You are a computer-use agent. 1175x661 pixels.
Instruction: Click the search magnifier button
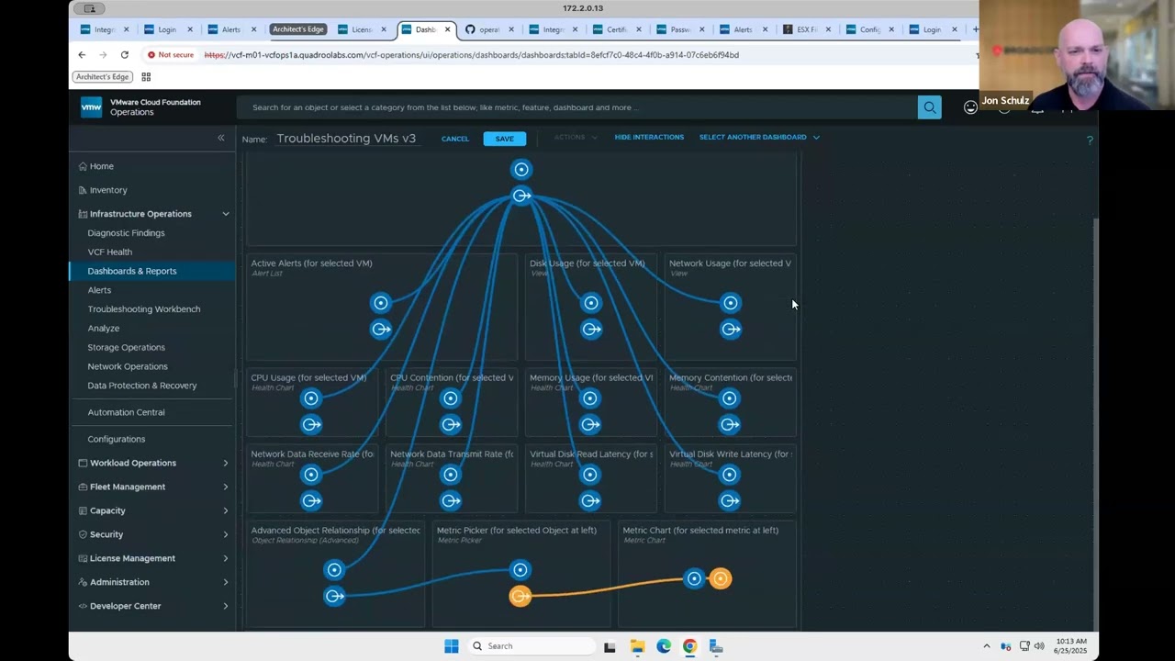coord(929,107)
